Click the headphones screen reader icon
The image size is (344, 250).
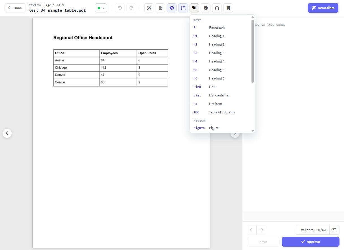(217, 8)
